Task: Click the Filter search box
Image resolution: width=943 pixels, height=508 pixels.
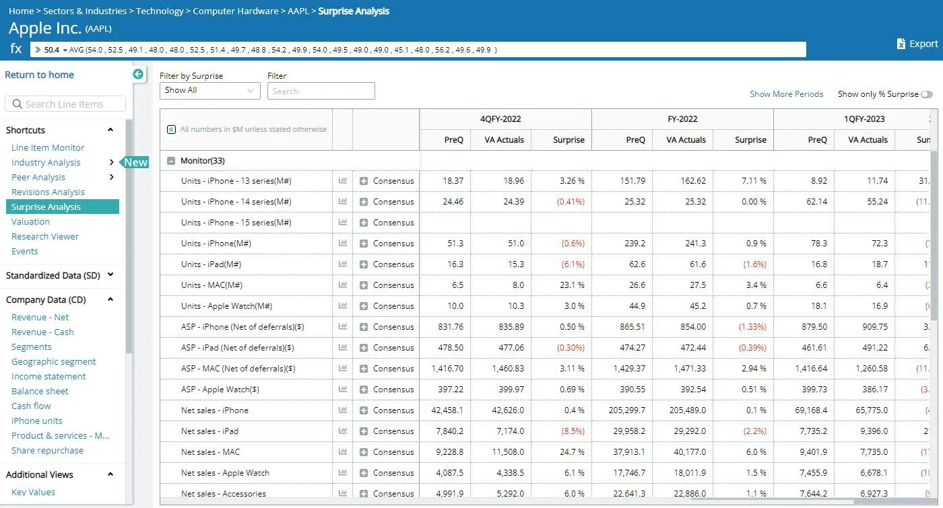Action: pyautogui.click(x=321, y=91)
